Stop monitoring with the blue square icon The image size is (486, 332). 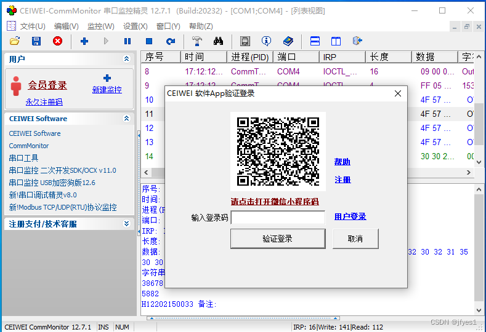coord(149,41)
